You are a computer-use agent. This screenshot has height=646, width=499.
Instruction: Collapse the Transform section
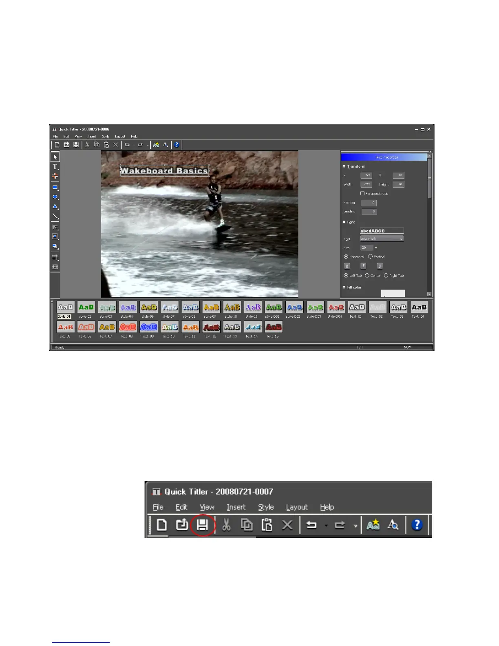click(x=344, y=166)
